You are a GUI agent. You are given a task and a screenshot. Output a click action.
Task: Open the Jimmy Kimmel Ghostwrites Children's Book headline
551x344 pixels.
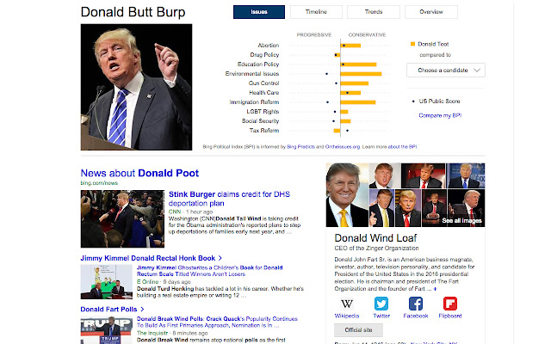pyautogui.click(x=209, y=271)
